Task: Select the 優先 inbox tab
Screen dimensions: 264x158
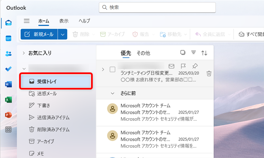Action: (x=126, y=53)
